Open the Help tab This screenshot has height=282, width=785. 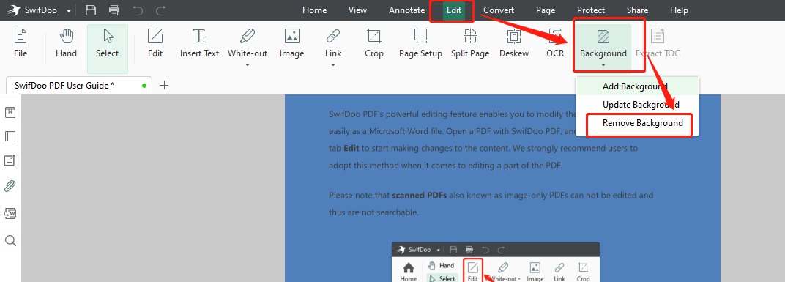679,10
